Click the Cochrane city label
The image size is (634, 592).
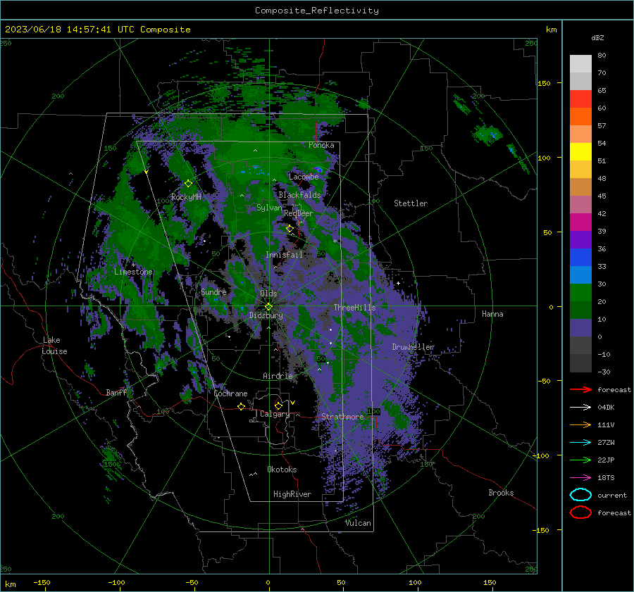[x=230, y=393]
